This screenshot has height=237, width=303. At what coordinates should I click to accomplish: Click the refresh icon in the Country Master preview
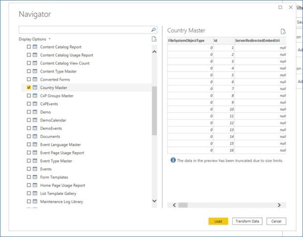(x=283, y=31)
